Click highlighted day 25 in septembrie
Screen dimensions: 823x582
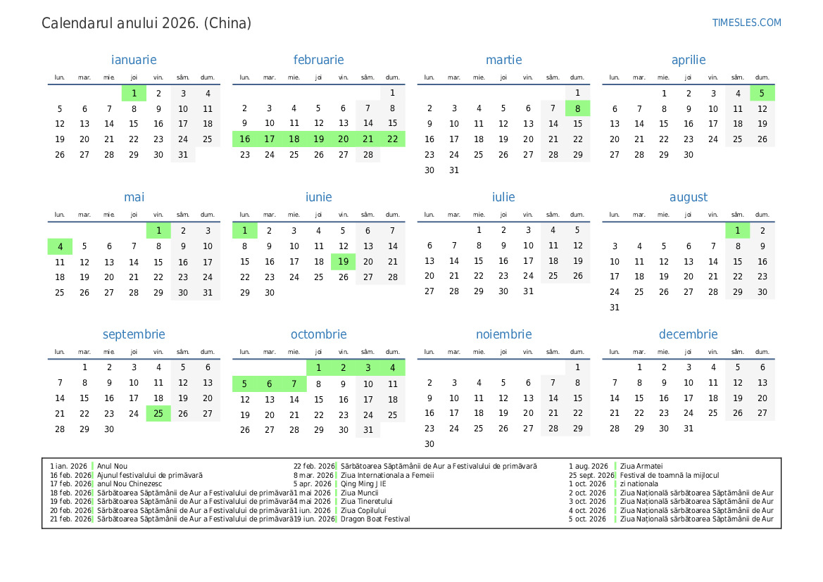[158, 414]
